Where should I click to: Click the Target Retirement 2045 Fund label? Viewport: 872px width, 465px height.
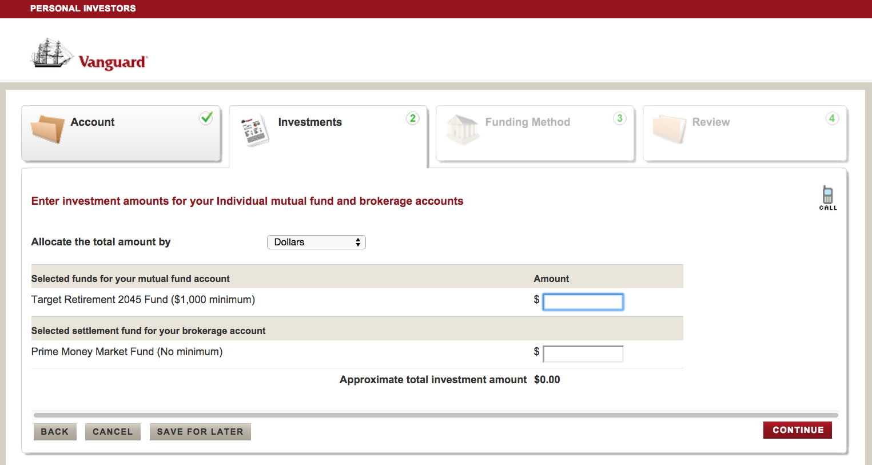coord(143,300)
